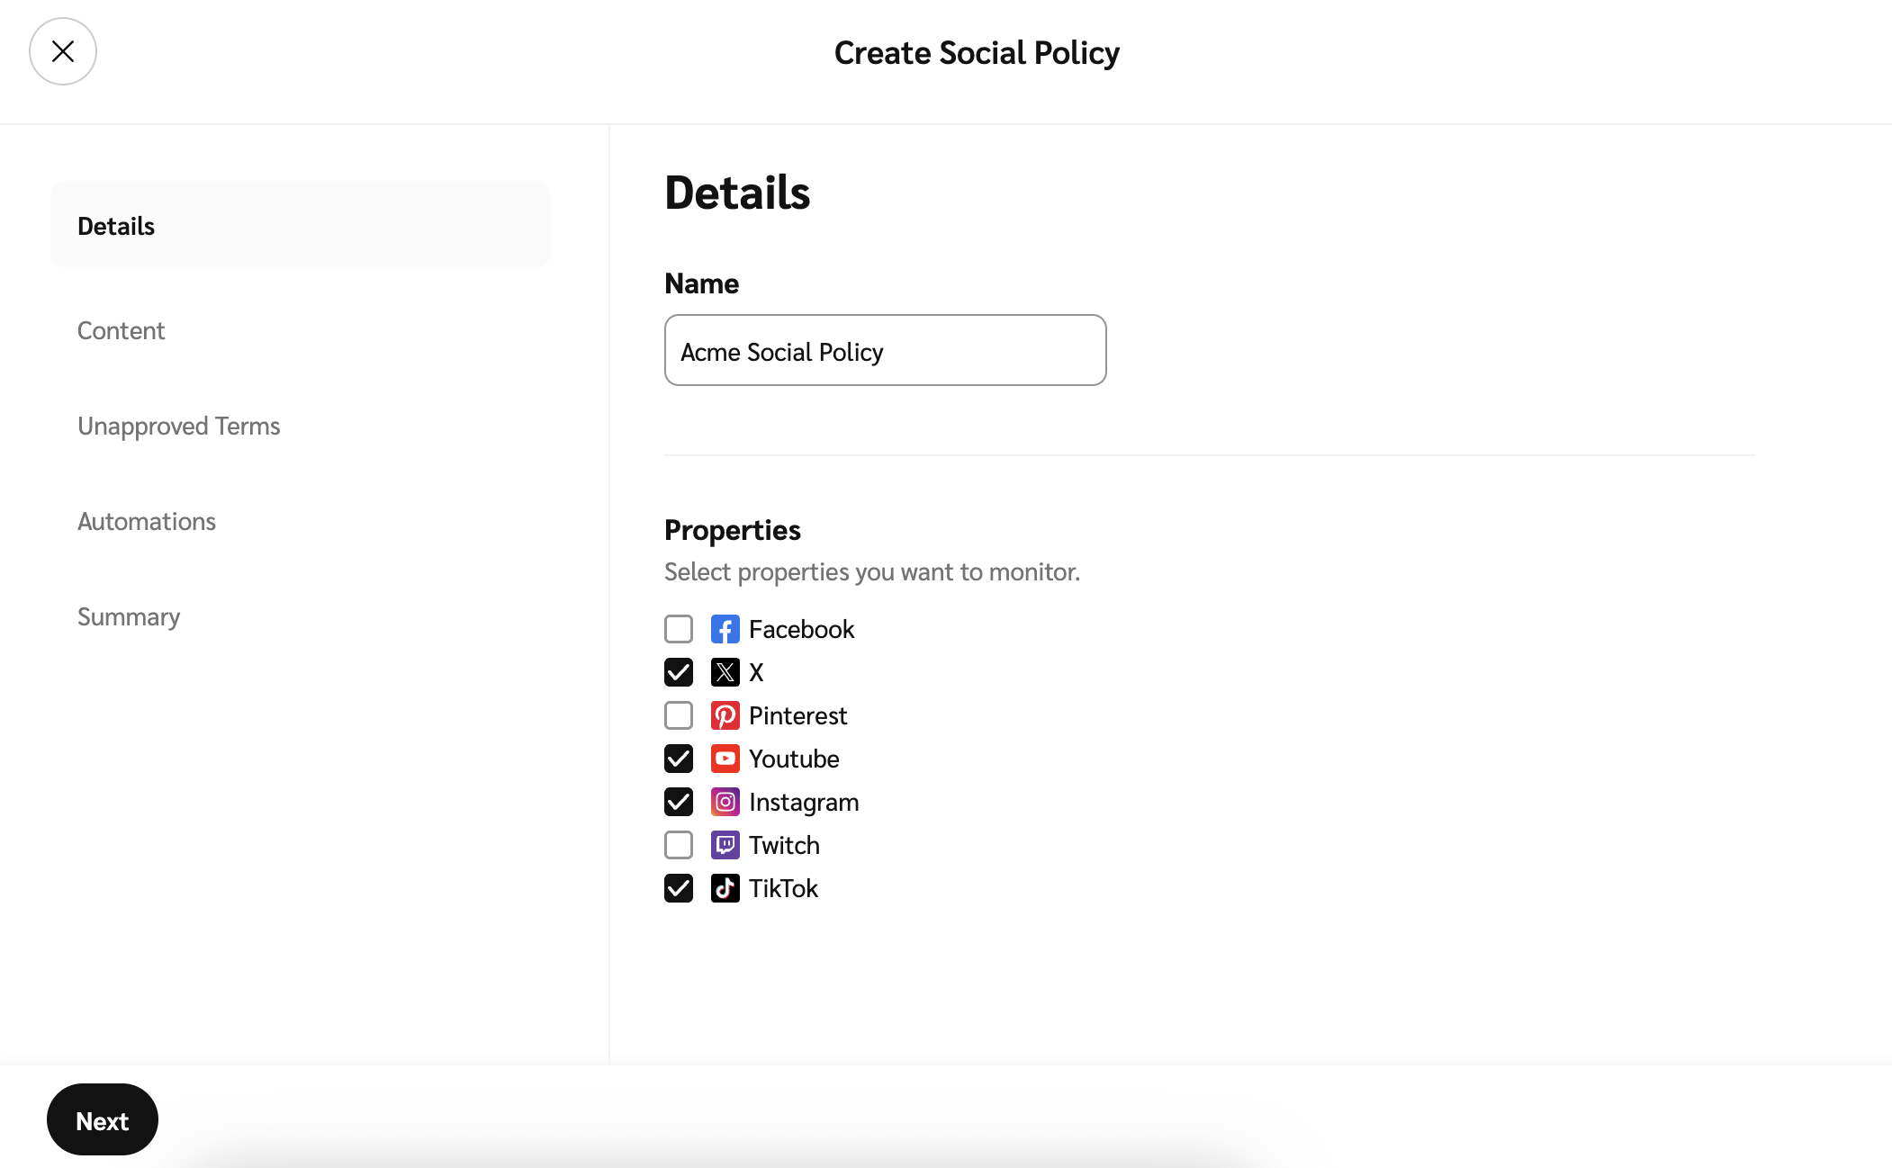Close the Create Social Policy dialog
Image resolution: width=1892 pixels, height=1168 pixels.
click(x=63, y=51)
